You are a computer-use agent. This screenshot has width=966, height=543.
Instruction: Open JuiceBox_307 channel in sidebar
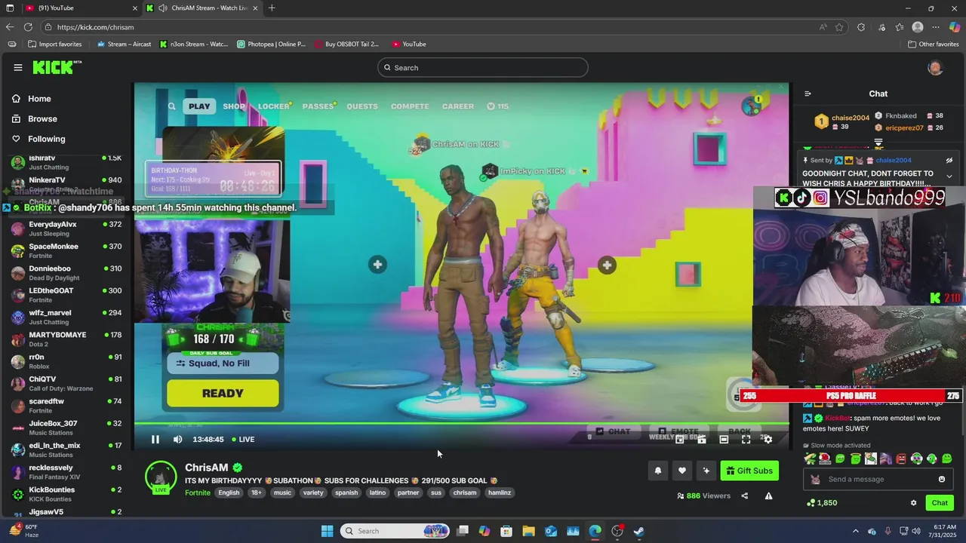tap(66, 427)
